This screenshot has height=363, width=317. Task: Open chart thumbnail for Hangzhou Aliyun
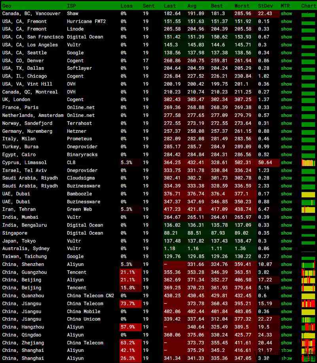point(308,327)
